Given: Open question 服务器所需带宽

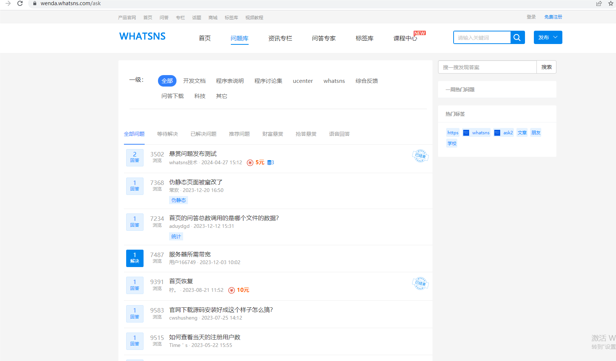Looking at the screenshot, I should click(190, 254).
